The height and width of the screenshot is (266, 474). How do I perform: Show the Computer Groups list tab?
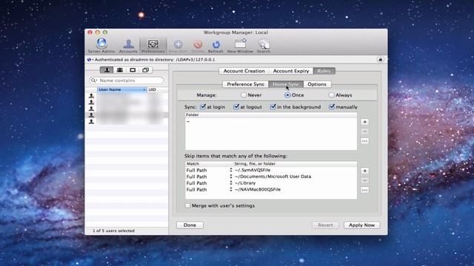145,70
